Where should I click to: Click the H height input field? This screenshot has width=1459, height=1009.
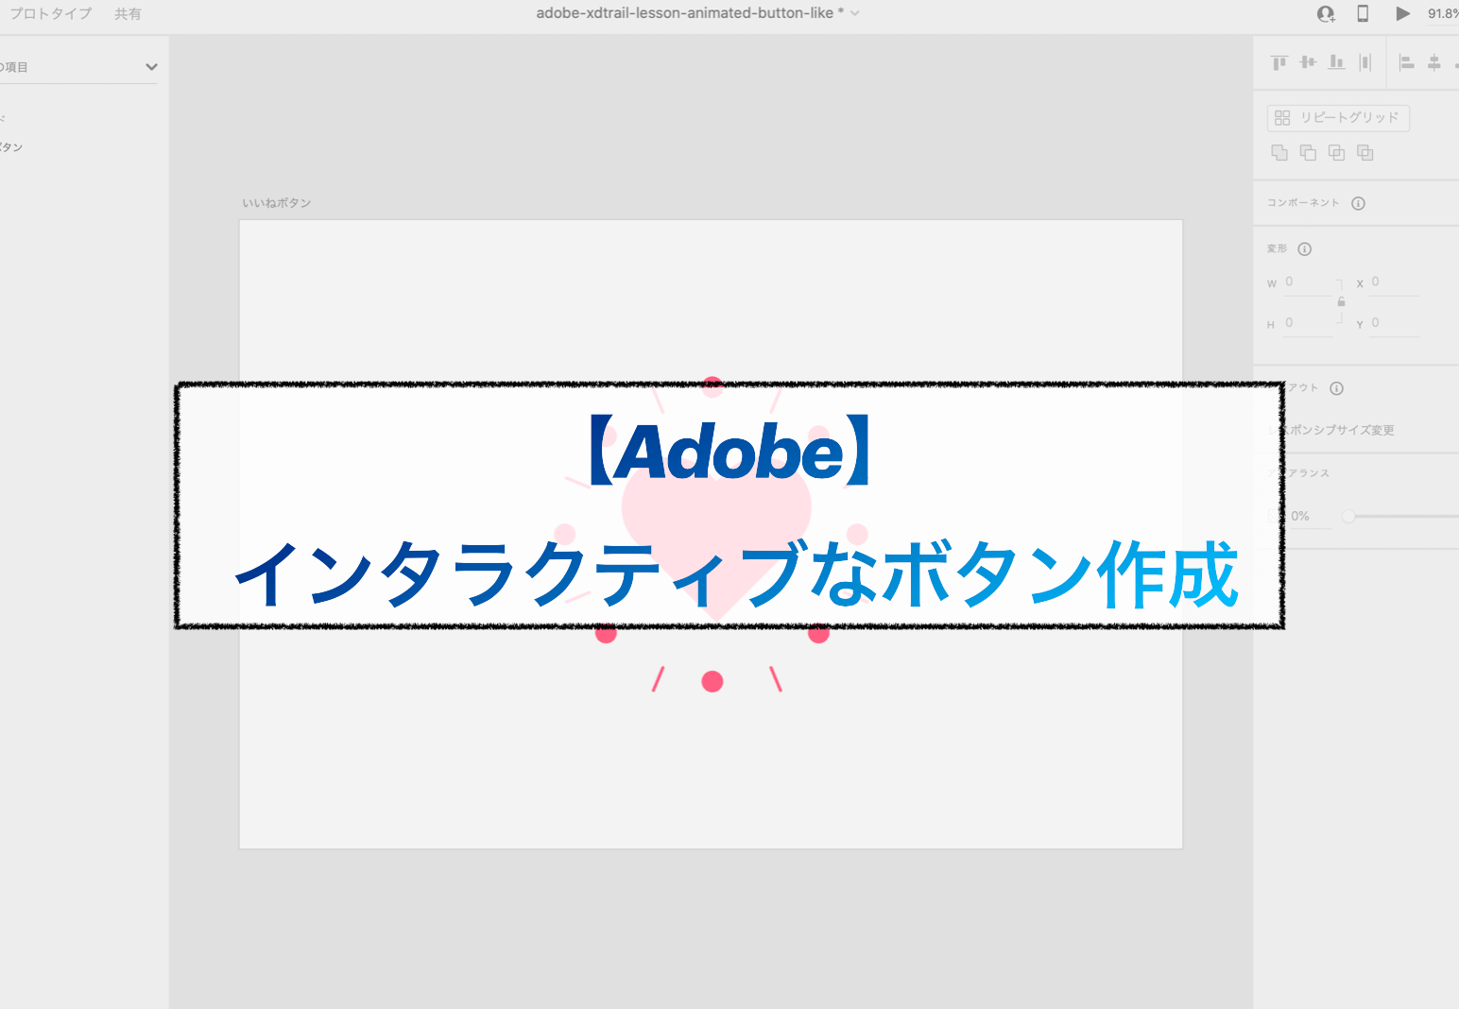point(1307,324)
